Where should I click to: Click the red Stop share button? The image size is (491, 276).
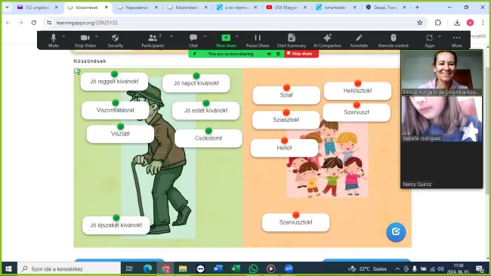click(301, 54)
